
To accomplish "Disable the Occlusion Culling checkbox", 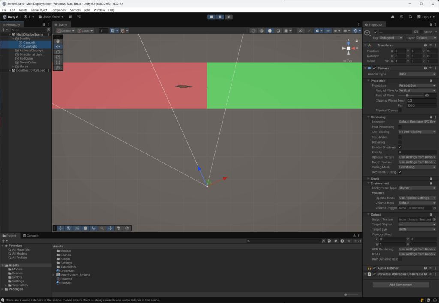I will (x=400, y=172).
